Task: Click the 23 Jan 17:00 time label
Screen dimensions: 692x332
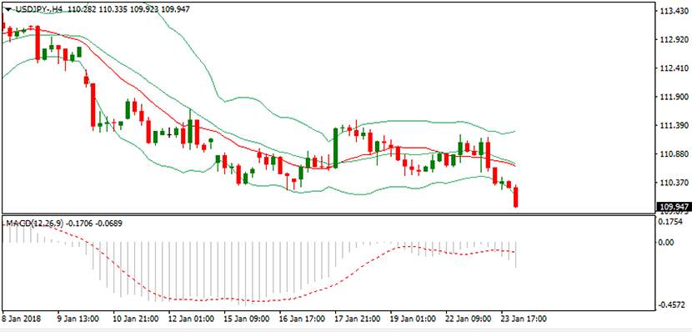Action: point(524,319)
